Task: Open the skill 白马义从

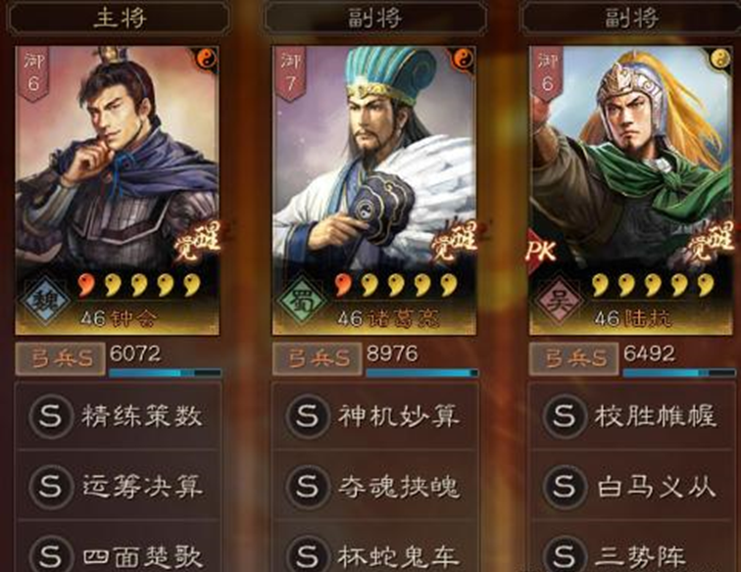Action: pos(632,486)
